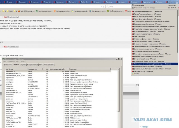The image size is (179, 128).
Task: Select "Редкие фотографии Брюса Ли" in the tab list
Action: (154, 19)
